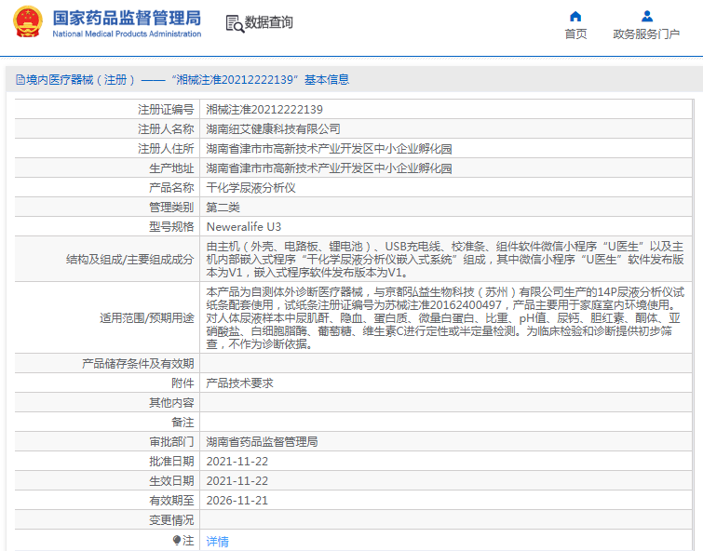Screen dimensions: 703x551
Task: Click the 湖南省药品监督管理局 approval department value
Action: [262, 441]
